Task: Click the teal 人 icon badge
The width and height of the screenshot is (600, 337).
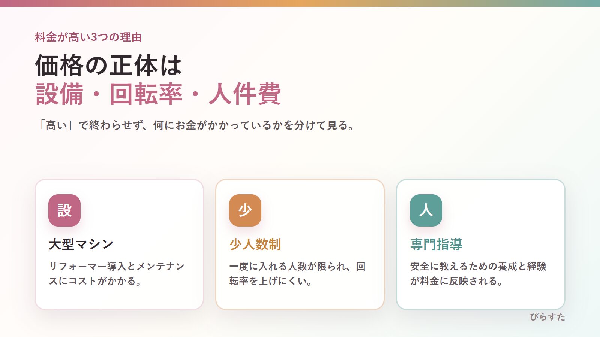Action: [426, 210]
